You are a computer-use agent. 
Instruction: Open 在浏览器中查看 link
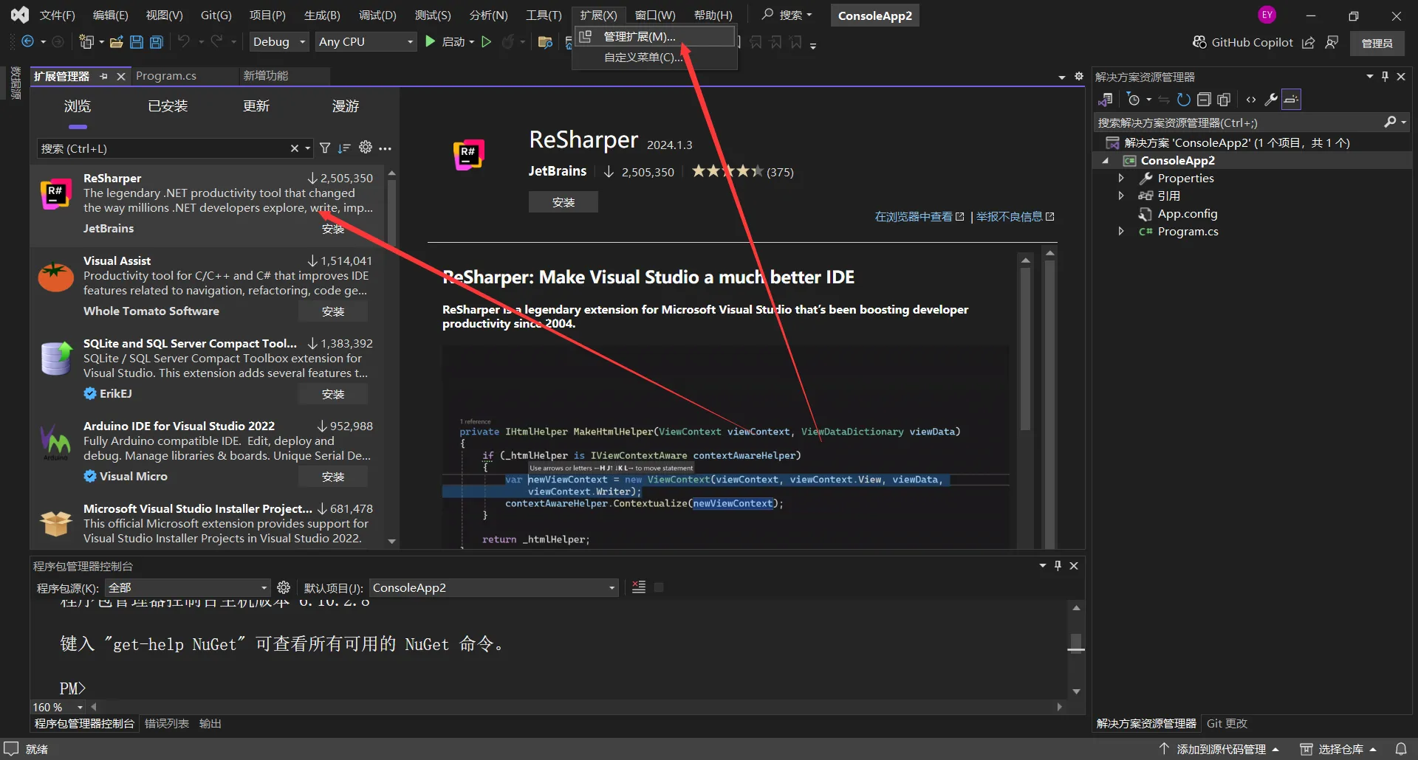click(919, 216)
